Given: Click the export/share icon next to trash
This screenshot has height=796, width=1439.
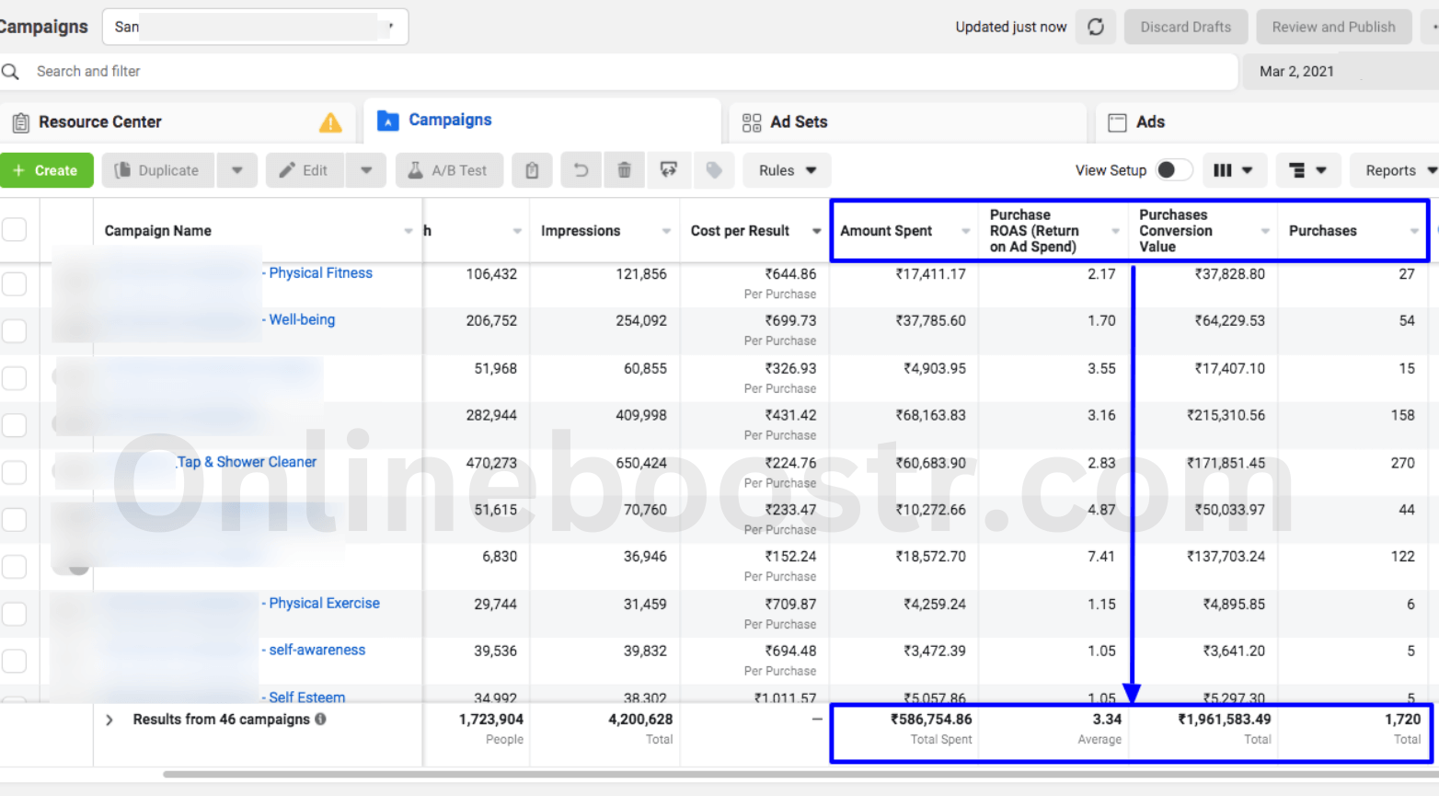Looking at the screenshot, I should [x=669, y=170].
